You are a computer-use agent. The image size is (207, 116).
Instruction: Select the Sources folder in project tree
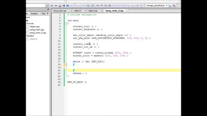(30, 24)
